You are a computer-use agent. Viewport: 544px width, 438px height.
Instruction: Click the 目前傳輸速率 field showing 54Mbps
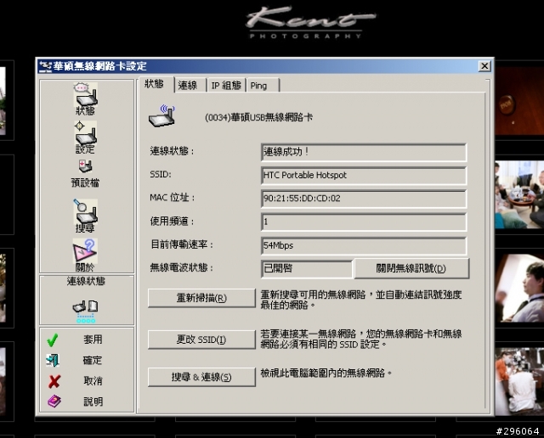(x=364, y=245)
